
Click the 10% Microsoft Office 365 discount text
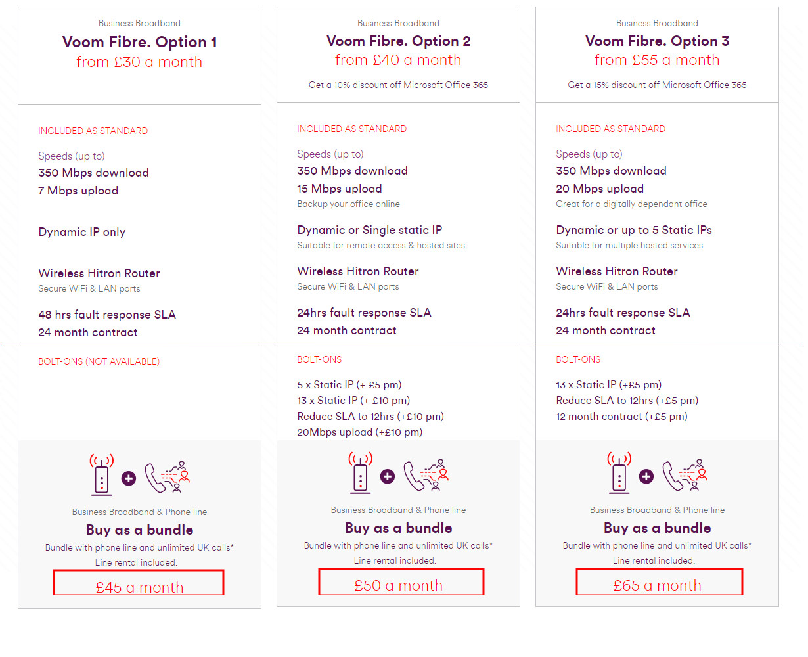pyautogui.click(x=398, y=85)
